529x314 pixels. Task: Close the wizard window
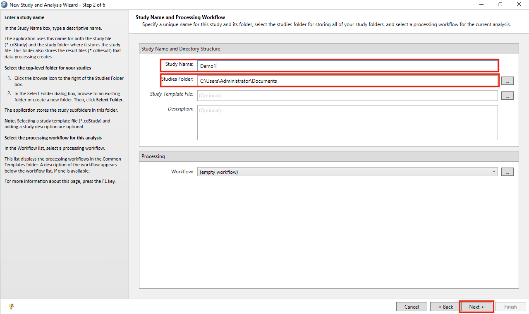(519, 4)
